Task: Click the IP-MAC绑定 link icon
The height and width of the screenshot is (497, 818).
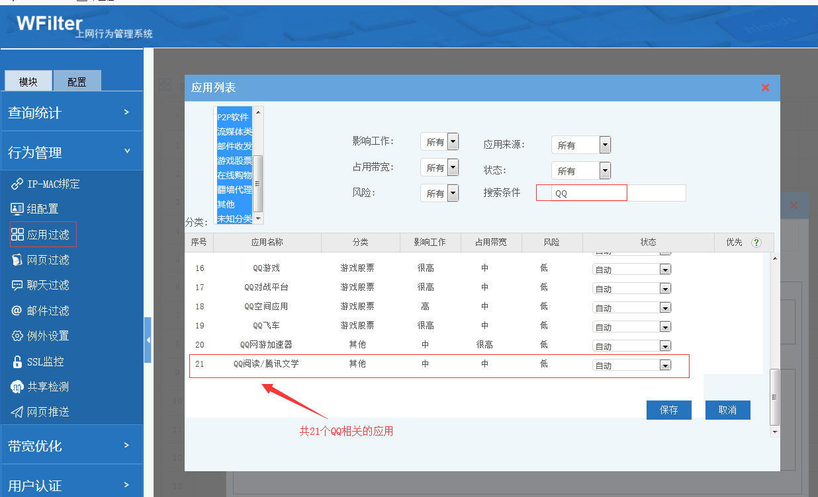Action: coord(17,184)
